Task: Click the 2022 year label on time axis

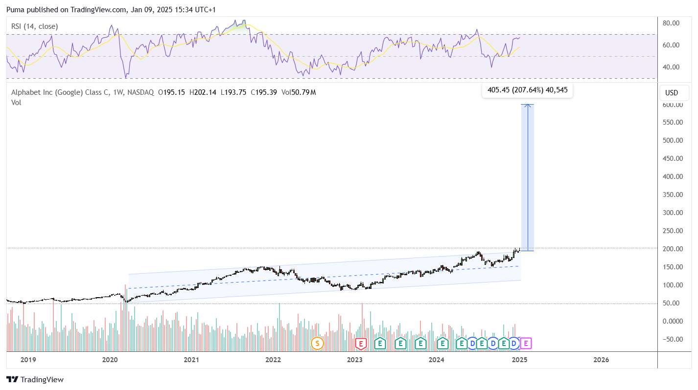Action: (x=273, y=360)
